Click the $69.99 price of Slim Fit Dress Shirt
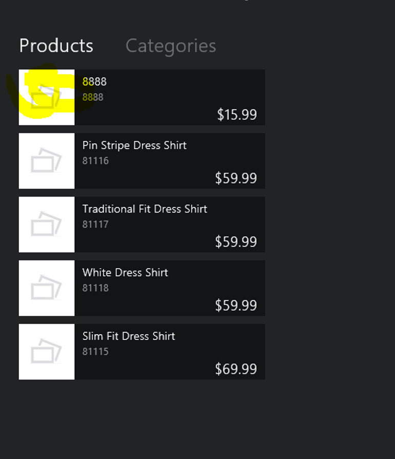Screen dimensions: 395x459 [x=236, y=369]
